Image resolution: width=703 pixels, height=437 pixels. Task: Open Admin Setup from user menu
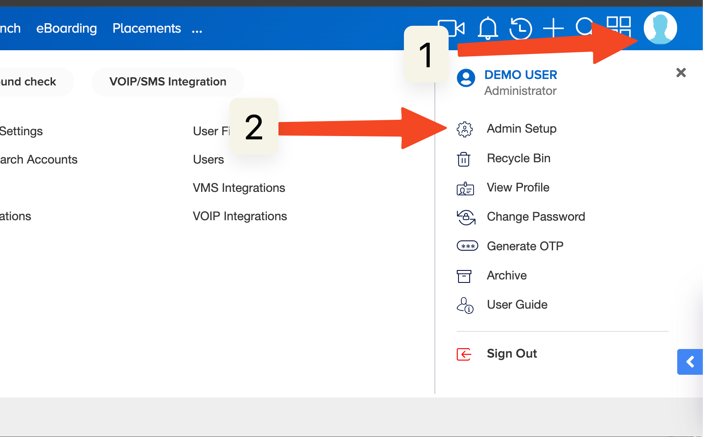521,129
